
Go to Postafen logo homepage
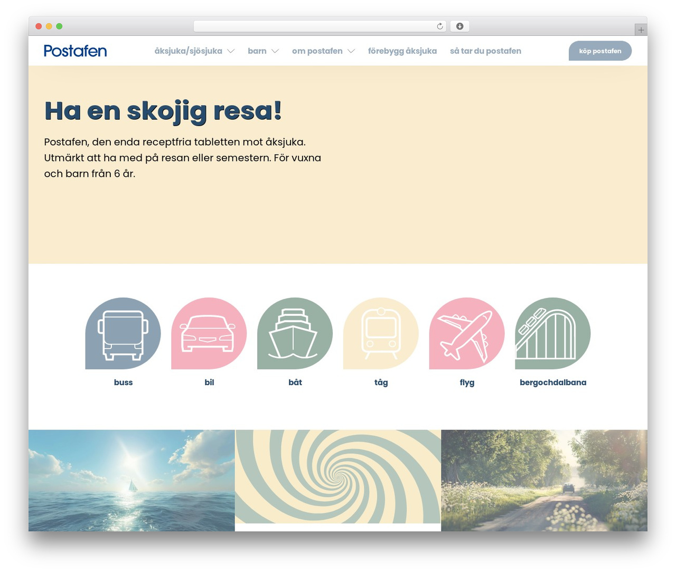point(76,51)
